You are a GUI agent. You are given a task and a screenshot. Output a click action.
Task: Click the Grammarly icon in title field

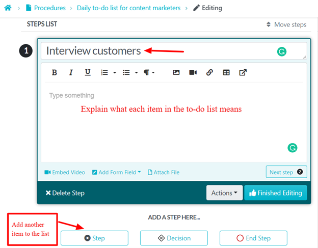[282, 51]
